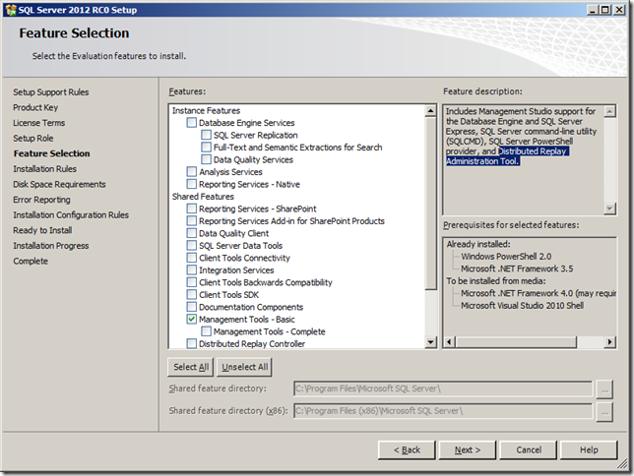Check Management Tools - Complete

(206, 331)
